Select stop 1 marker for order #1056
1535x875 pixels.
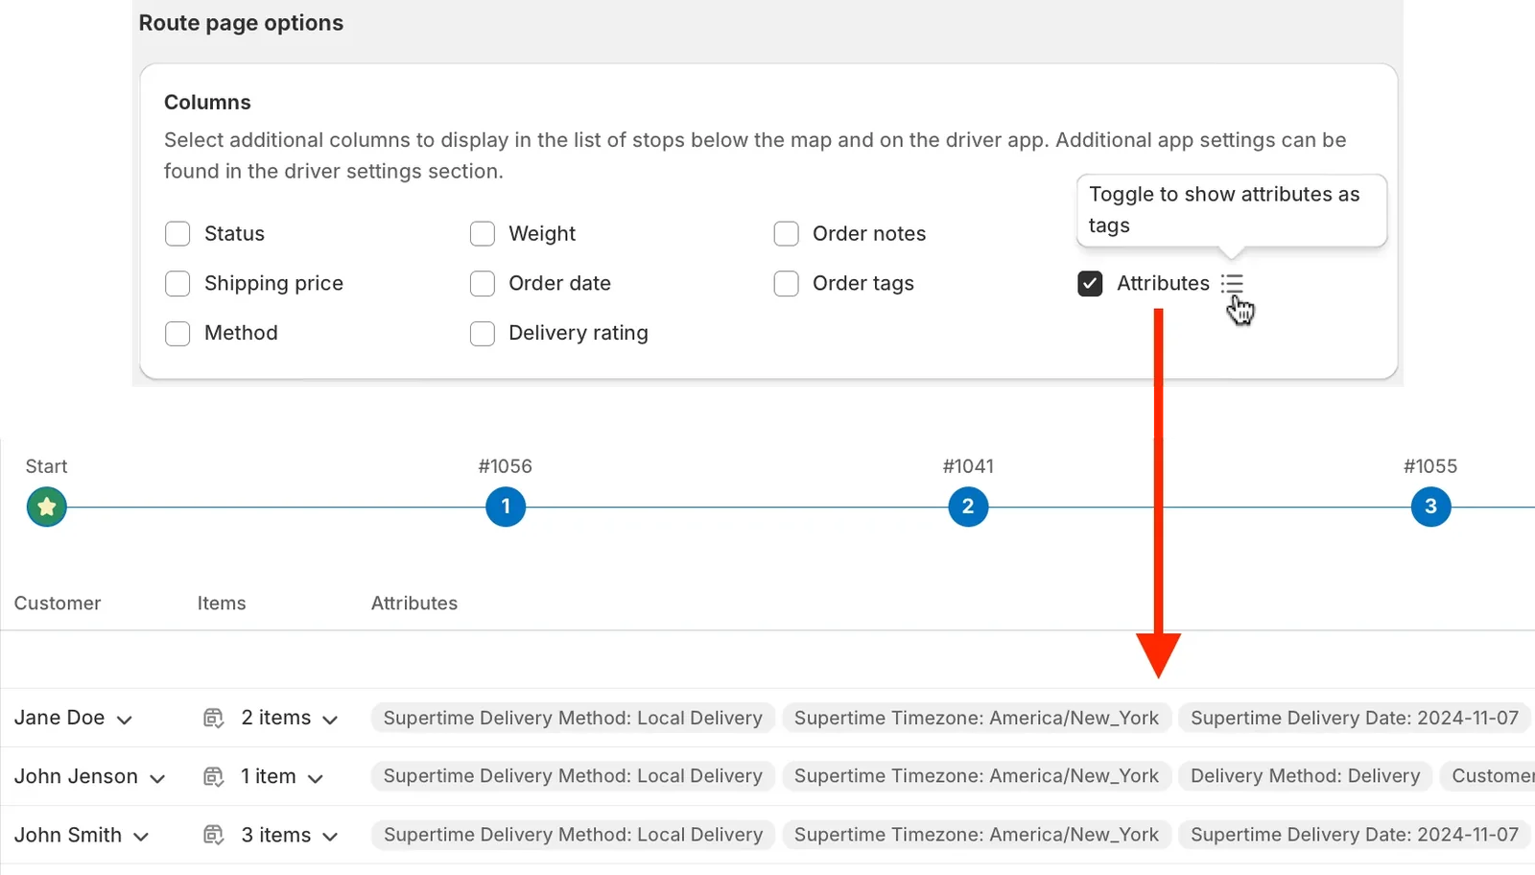(506, 507)
